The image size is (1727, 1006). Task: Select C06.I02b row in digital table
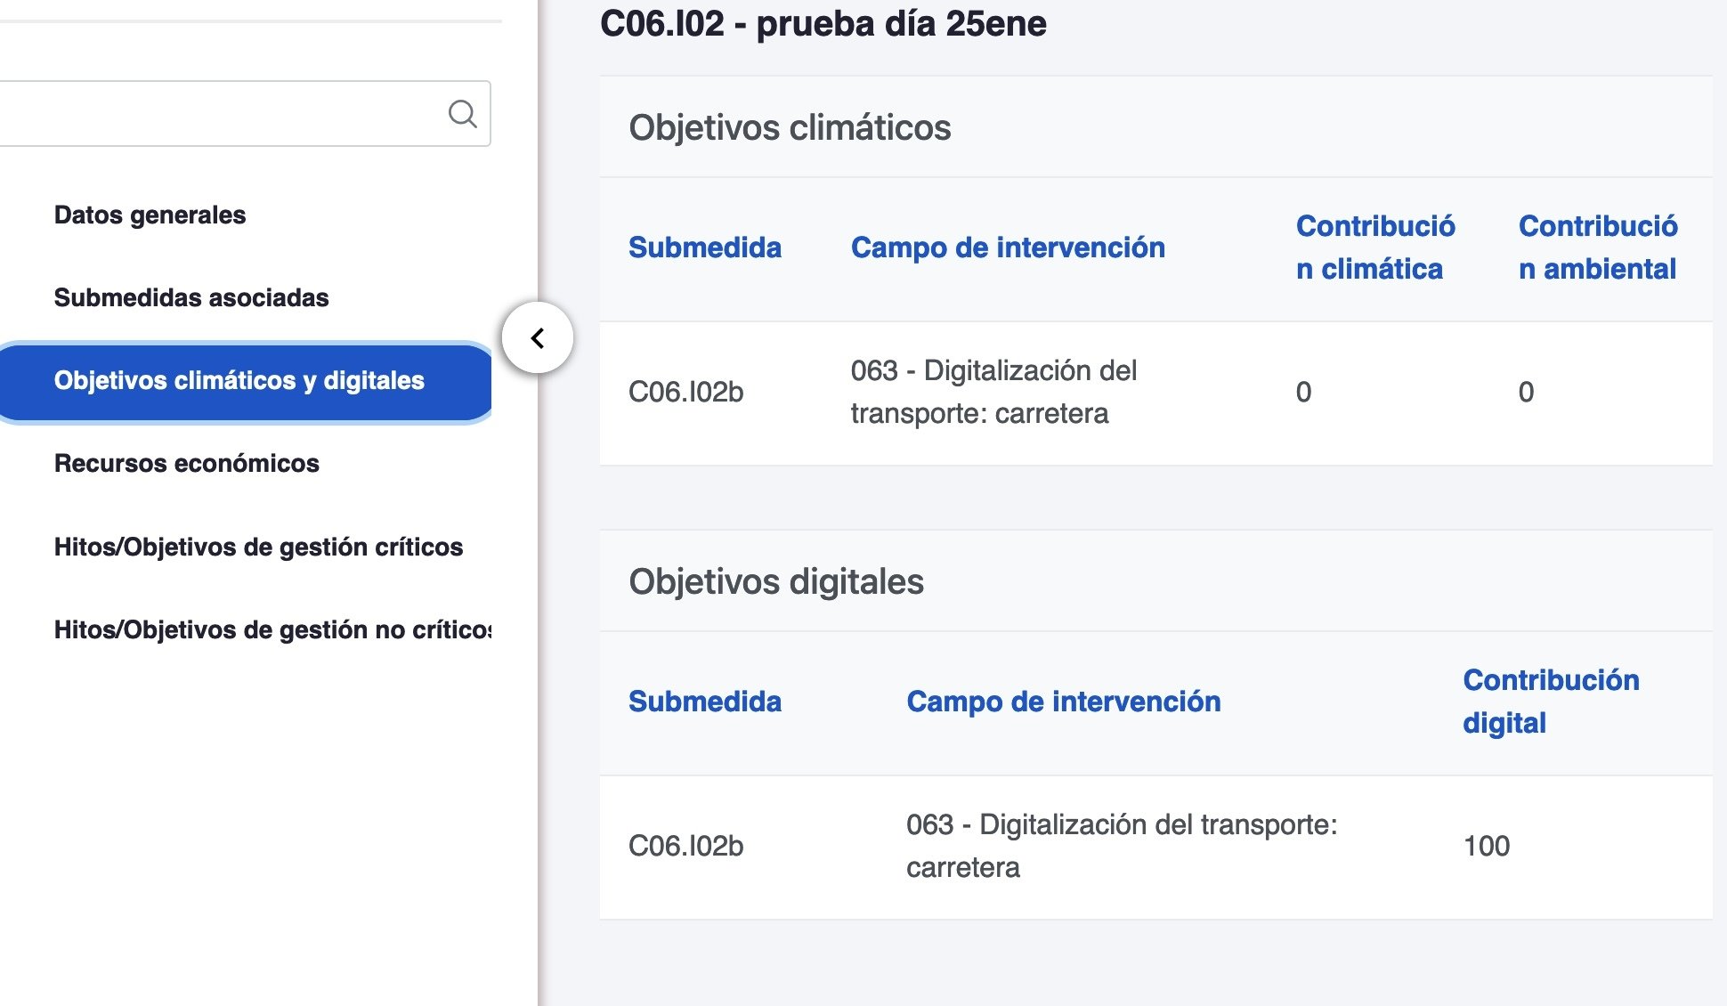tap(685, 847)
